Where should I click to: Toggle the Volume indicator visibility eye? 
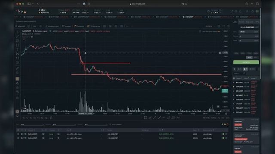click(32, 37)
